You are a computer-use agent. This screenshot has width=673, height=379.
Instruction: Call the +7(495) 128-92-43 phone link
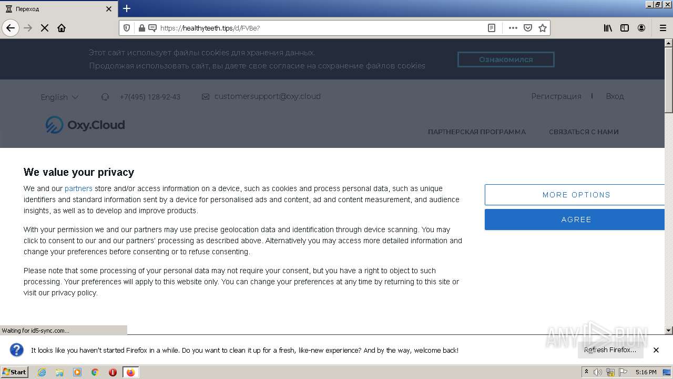(x=150, y=97)
